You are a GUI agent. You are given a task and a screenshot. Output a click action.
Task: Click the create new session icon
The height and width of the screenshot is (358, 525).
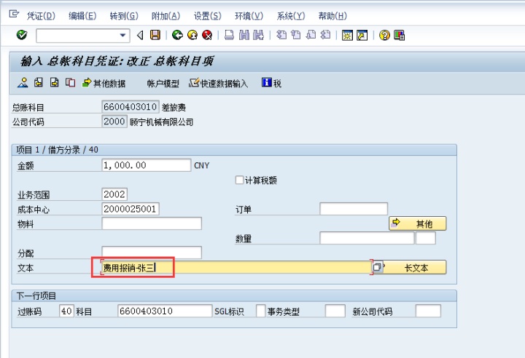coord(347,35)
